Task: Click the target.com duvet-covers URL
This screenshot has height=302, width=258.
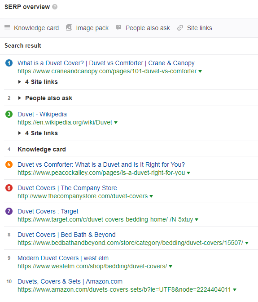Action: pyautogui.click(x=105, y=219)
